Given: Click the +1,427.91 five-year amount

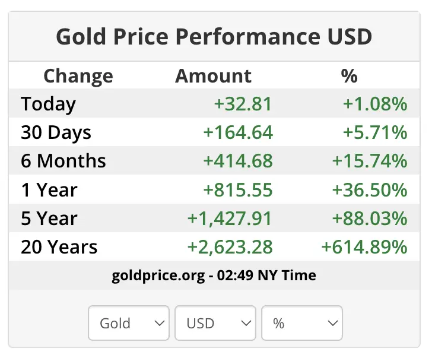Looking at the screenshot, I should 230,218.
